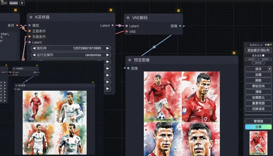Click the 负面条件 input port

click(30, 36)
